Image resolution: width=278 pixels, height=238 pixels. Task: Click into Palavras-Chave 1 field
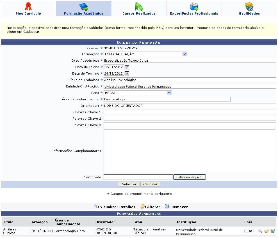pyautogui.click(x=190, y=112)
